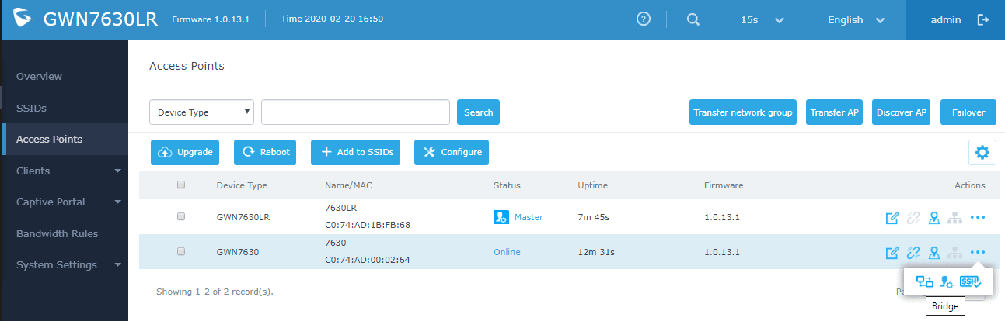Click the Add to SSIDs button
The image size is (1005, 321).
click(356, 152)
